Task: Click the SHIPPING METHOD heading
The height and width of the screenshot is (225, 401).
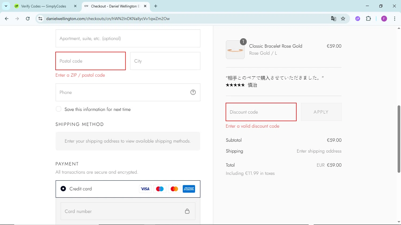Action: pyautogui.click(x=80, y=124)
